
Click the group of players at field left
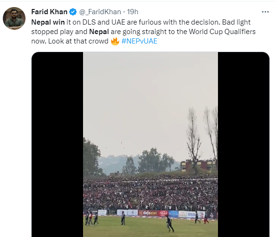tap(92, 218)
